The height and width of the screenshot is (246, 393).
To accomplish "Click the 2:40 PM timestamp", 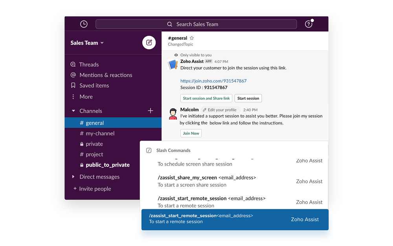I will 250,110.
